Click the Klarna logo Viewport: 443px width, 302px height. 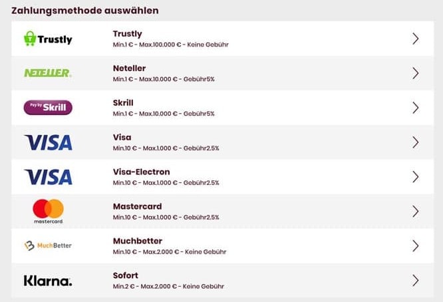(x=48, y=281)
